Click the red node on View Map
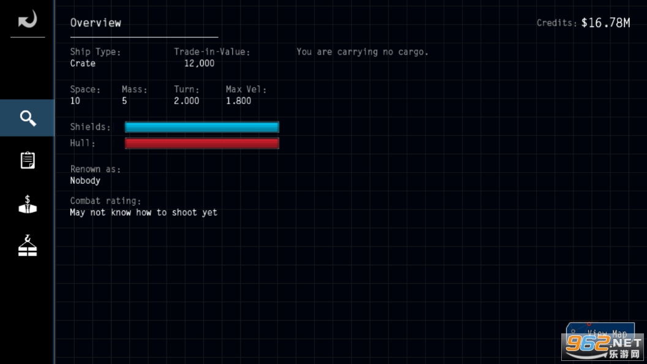This screenshot has width=647, height=364. click(x=589, y=324)
